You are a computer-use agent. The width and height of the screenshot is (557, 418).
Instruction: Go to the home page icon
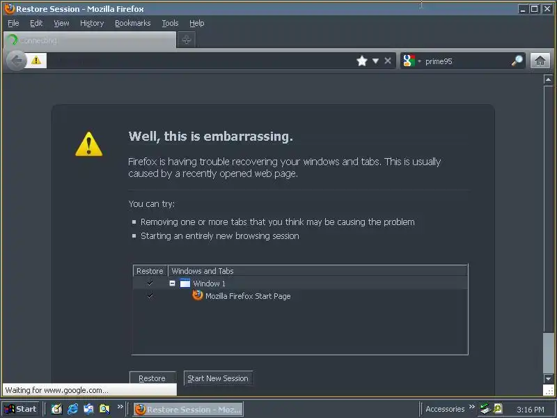(x=540, y=61)
